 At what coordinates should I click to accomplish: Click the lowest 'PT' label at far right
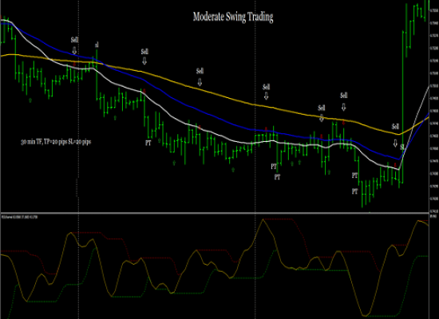click(x=354, y=191)
